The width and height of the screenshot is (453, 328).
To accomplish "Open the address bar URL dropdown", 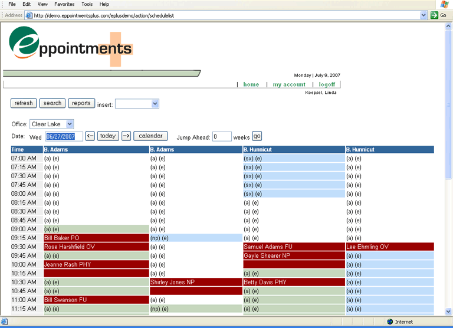I will pos(424,15).
